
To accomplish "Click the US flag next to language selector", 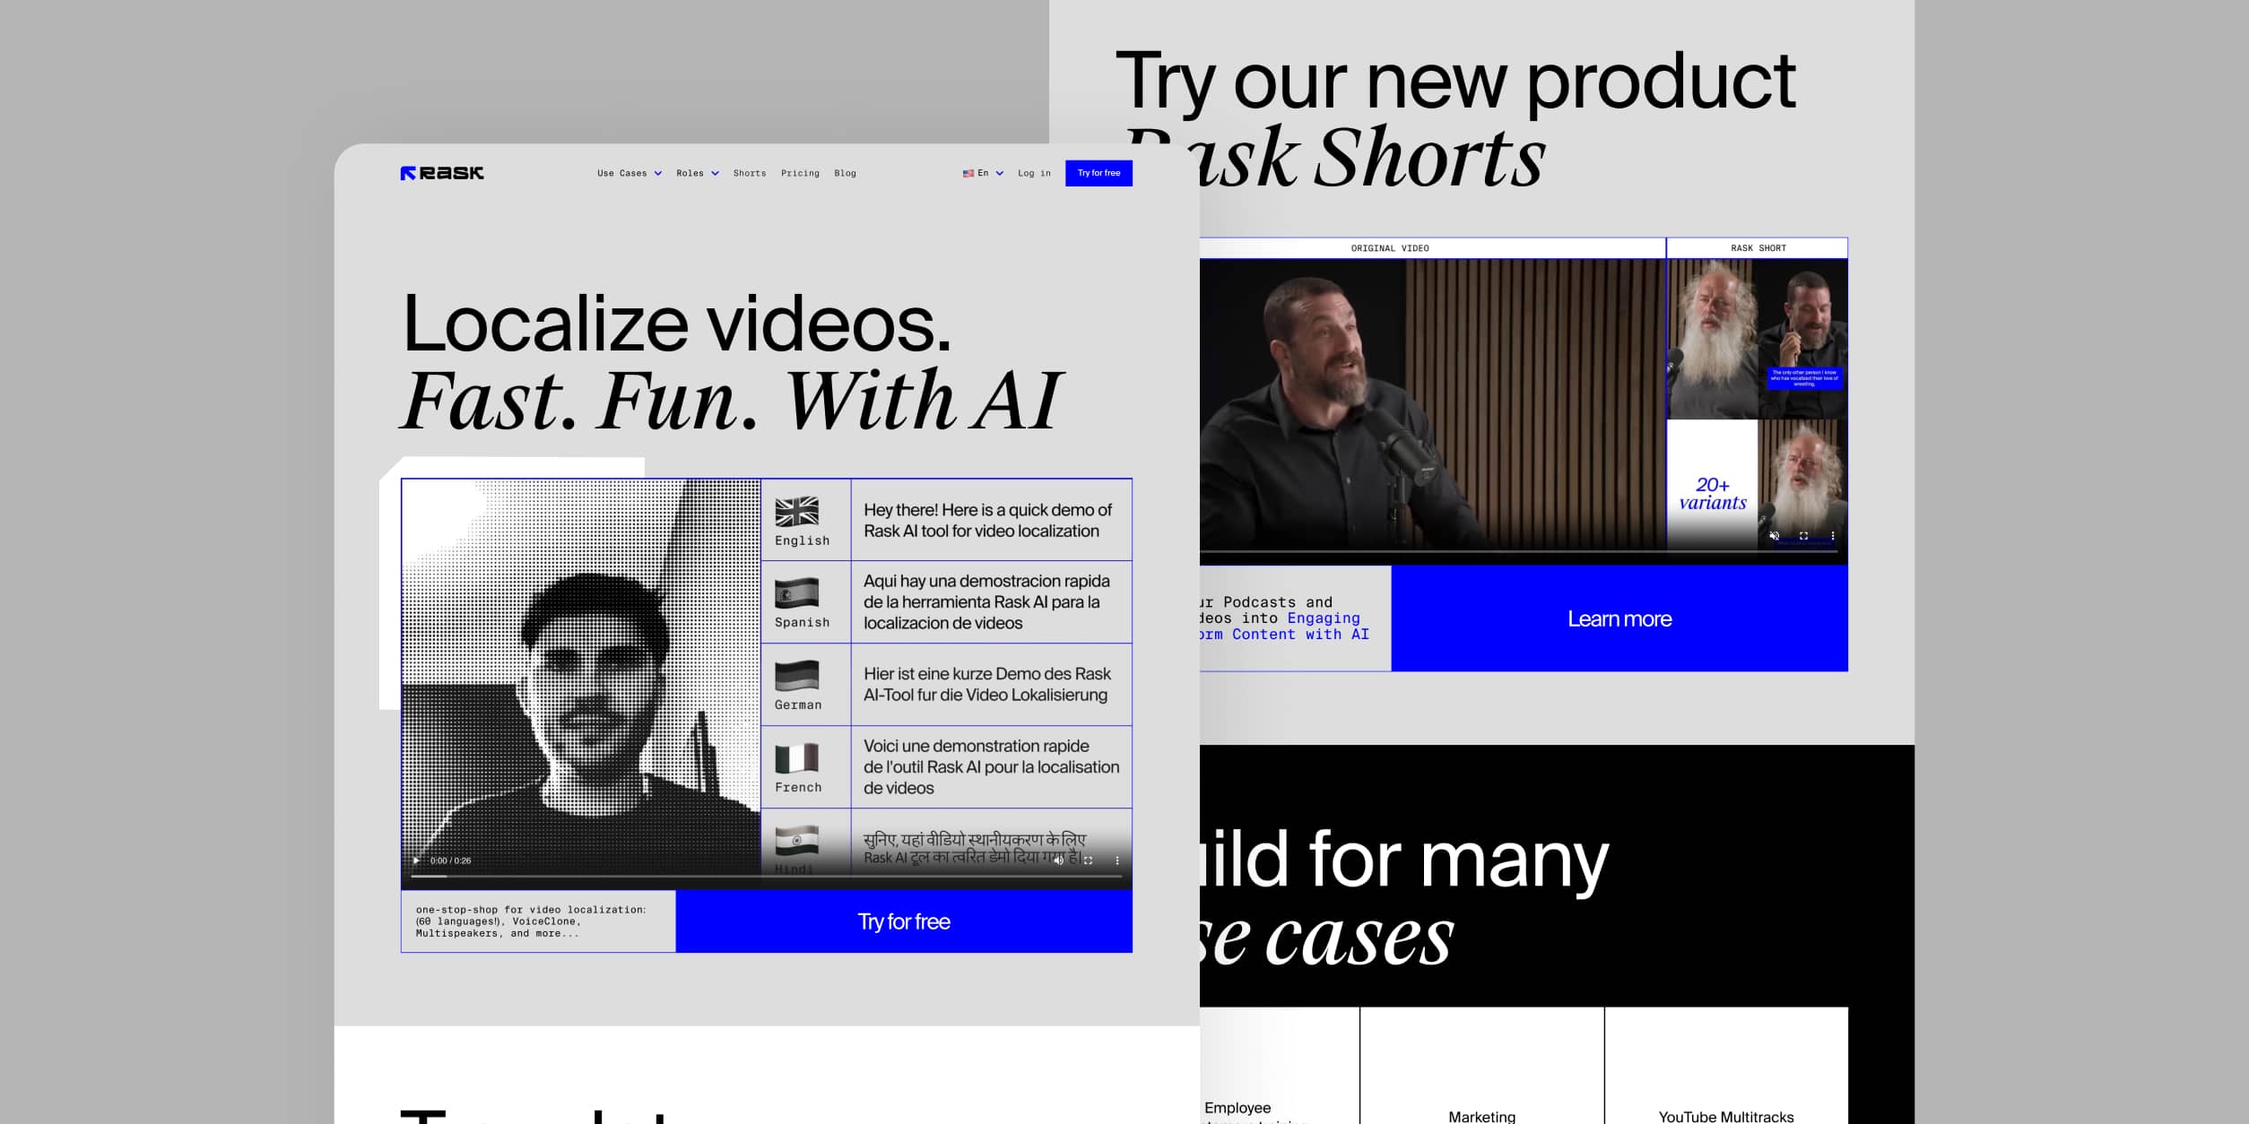I will tap(967, 173).
